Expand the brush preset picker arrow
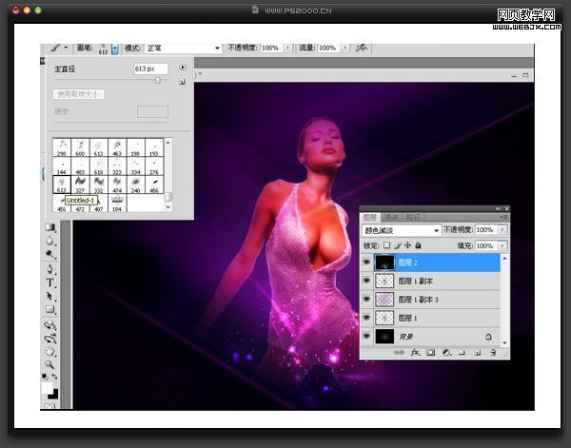This screenshot has height=448, width=571. pos(115,49)
